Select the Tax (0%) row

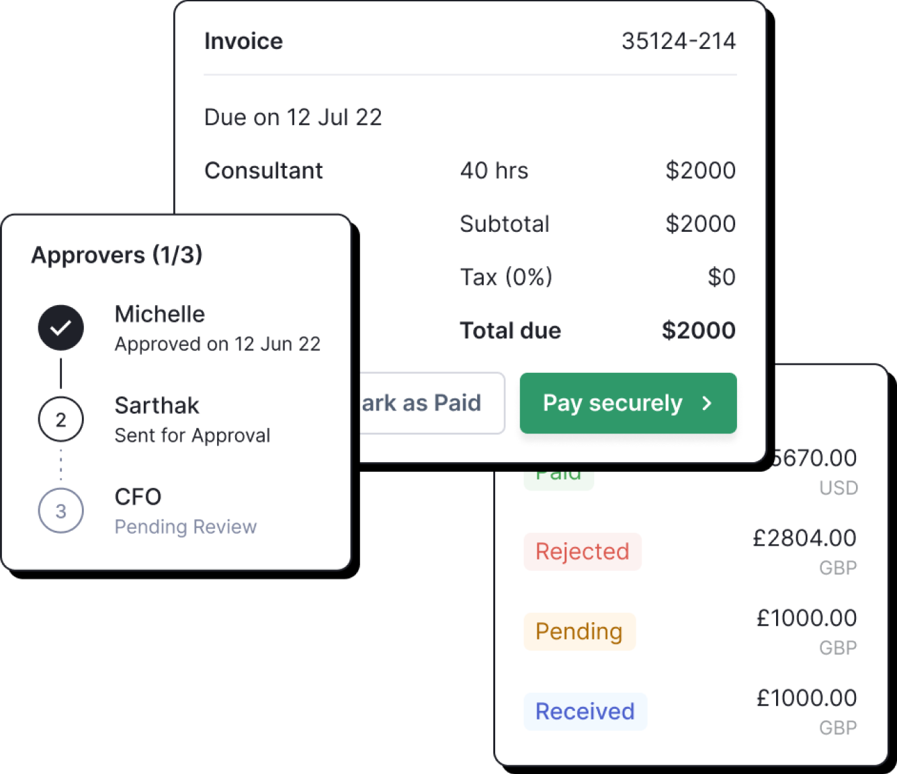(506, 277)
